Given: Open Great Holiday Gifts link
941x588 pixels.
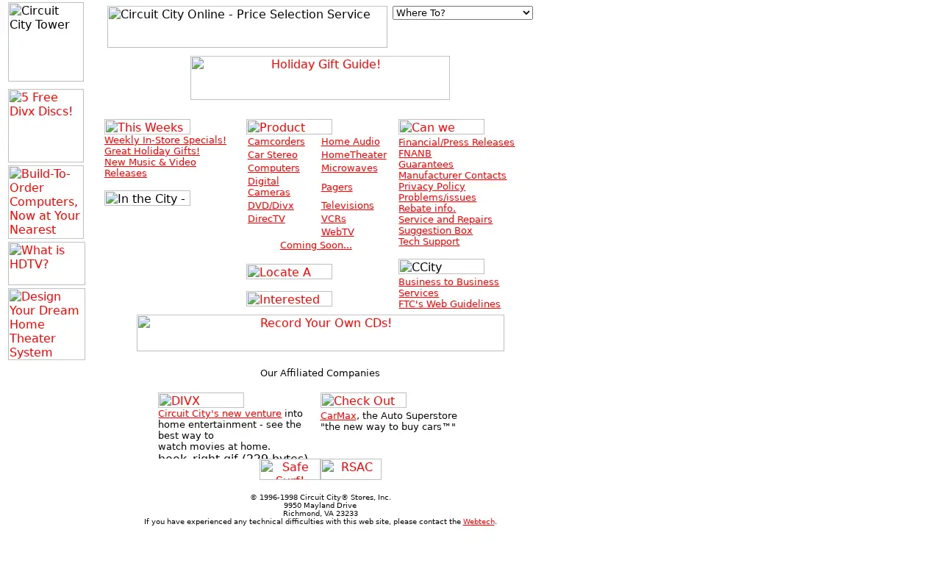Looking at the screenshot, I should (x=152, y=151).
